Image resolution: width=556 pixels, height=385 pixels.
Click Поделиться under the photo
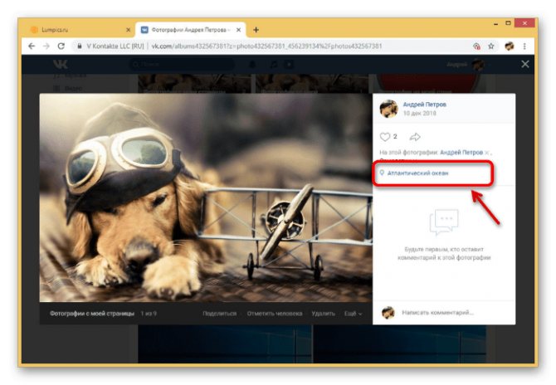tap(219, 314)
